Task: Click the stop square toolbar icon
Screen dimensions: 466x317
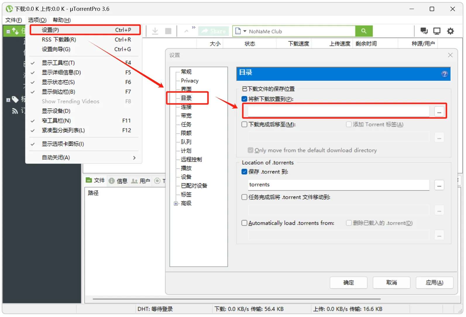Action: (x=168, y=31)
